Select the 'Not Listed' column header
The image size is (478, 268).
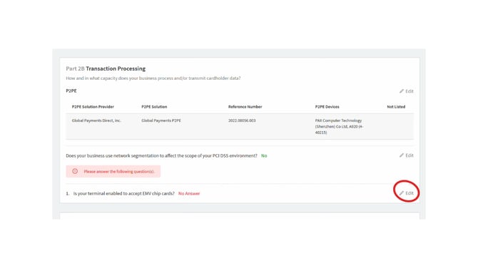tap(396, 107)
